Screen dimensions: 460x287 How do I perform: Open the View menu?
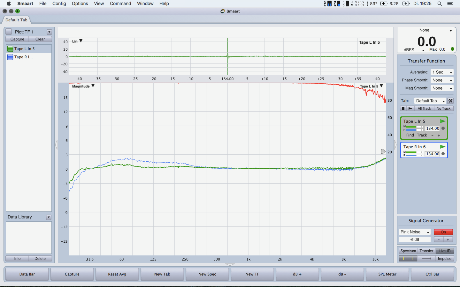[99, 4]
